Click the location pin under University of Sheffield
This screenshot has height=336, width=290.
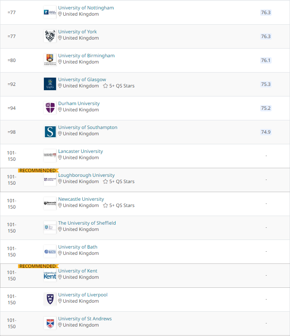point(60,229)
